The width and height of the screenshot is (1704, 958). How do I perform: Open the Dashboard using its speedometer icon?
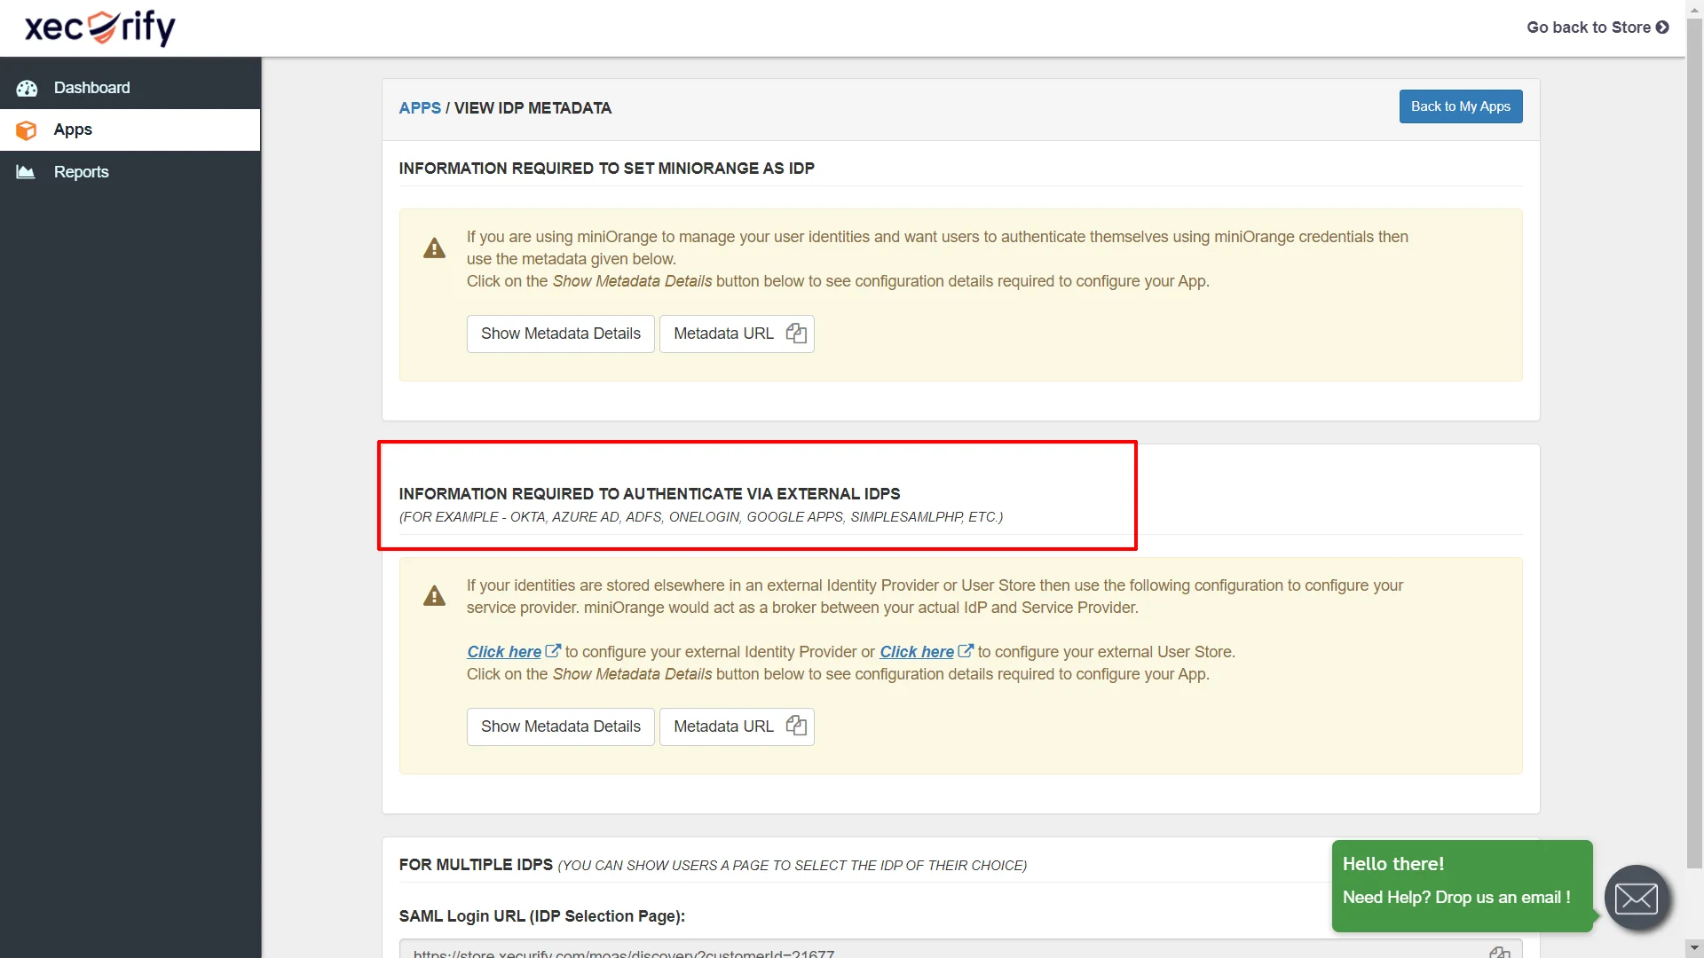[x=27, y=88]
